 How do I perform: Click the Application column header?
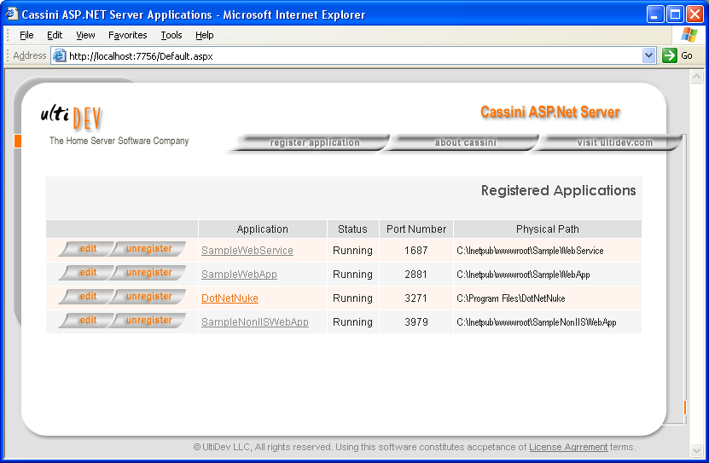coord(262,229)
